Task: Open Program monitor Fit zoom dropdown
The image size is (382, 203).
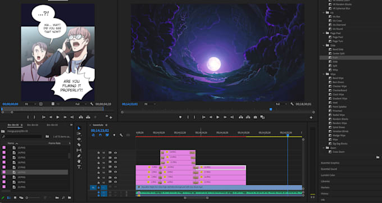Action: 150,104
